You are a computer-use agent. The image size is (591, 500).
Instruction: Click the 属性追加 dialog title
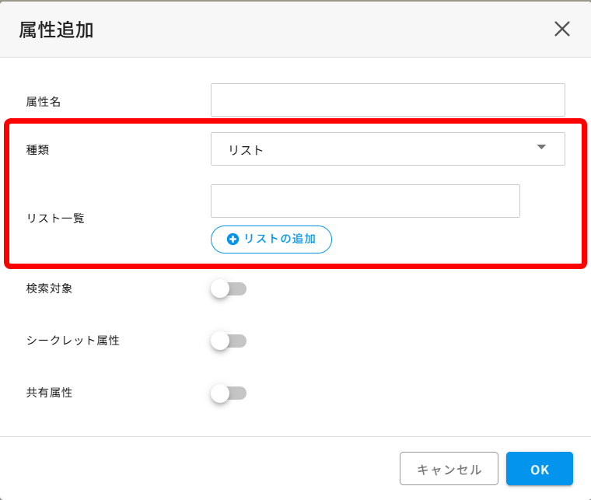[56, 30]
